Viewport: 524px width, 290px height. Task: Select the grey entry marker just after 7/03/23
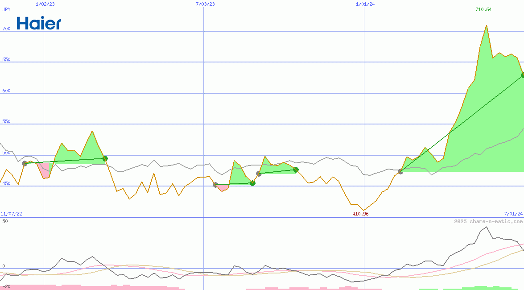(215, 185)
